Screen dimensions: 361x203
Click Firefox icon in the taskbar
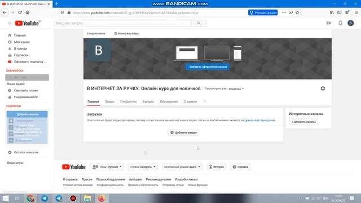102,198
